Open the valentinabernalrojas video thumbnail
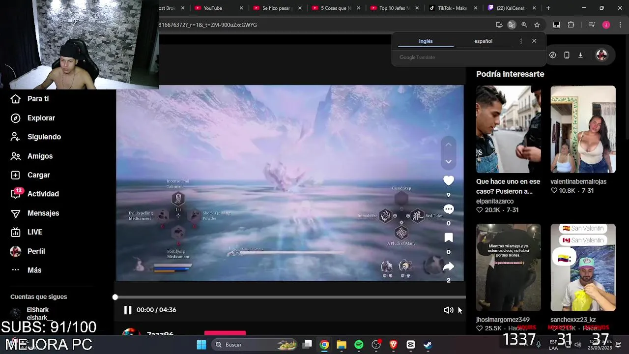The width and height of the screenshot is (629, 354). click(x=583, y=129)
